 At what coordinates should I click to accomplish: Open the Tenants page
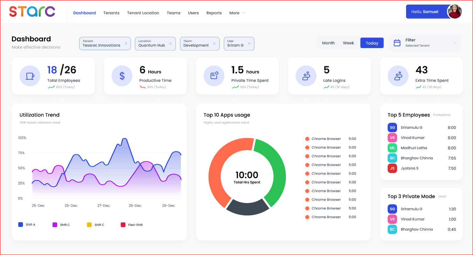(x=111, y=13)
